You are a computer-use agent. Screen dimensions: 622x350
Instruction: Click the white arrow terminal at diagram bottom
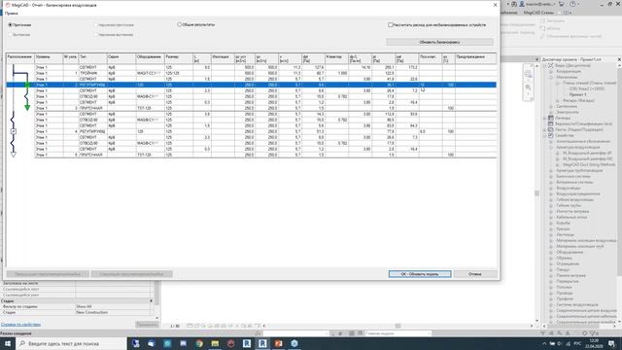click(x=13, y=154)
